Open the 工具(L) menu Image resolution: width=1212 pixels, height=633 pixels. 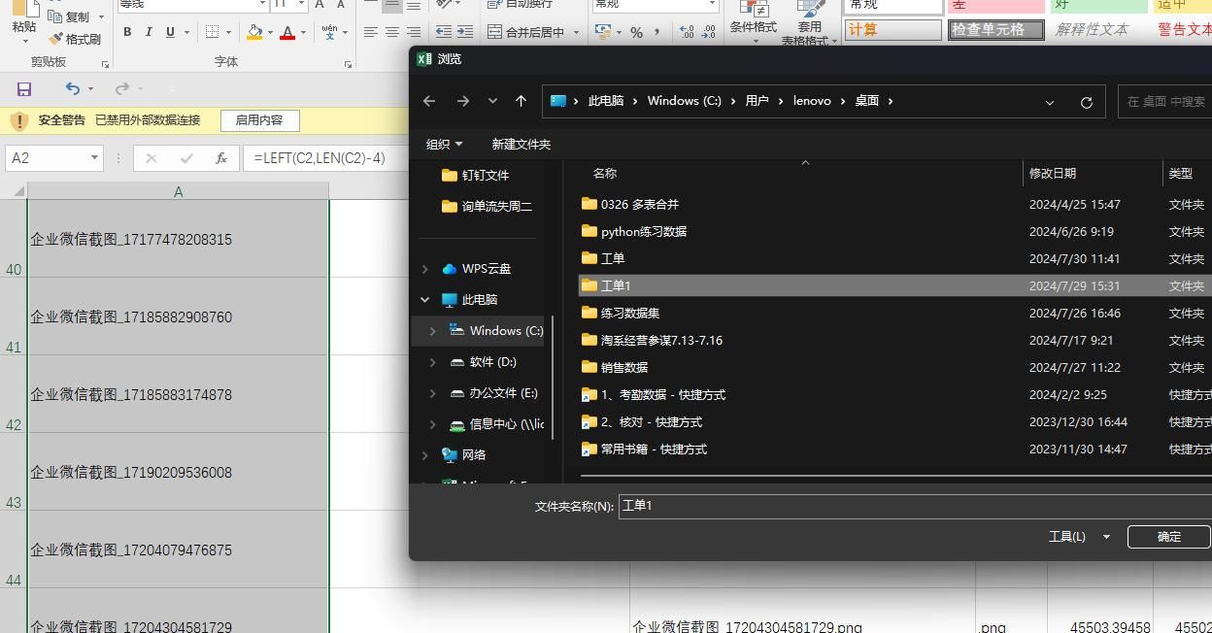pyautogui.click(x=1067, y=536)
